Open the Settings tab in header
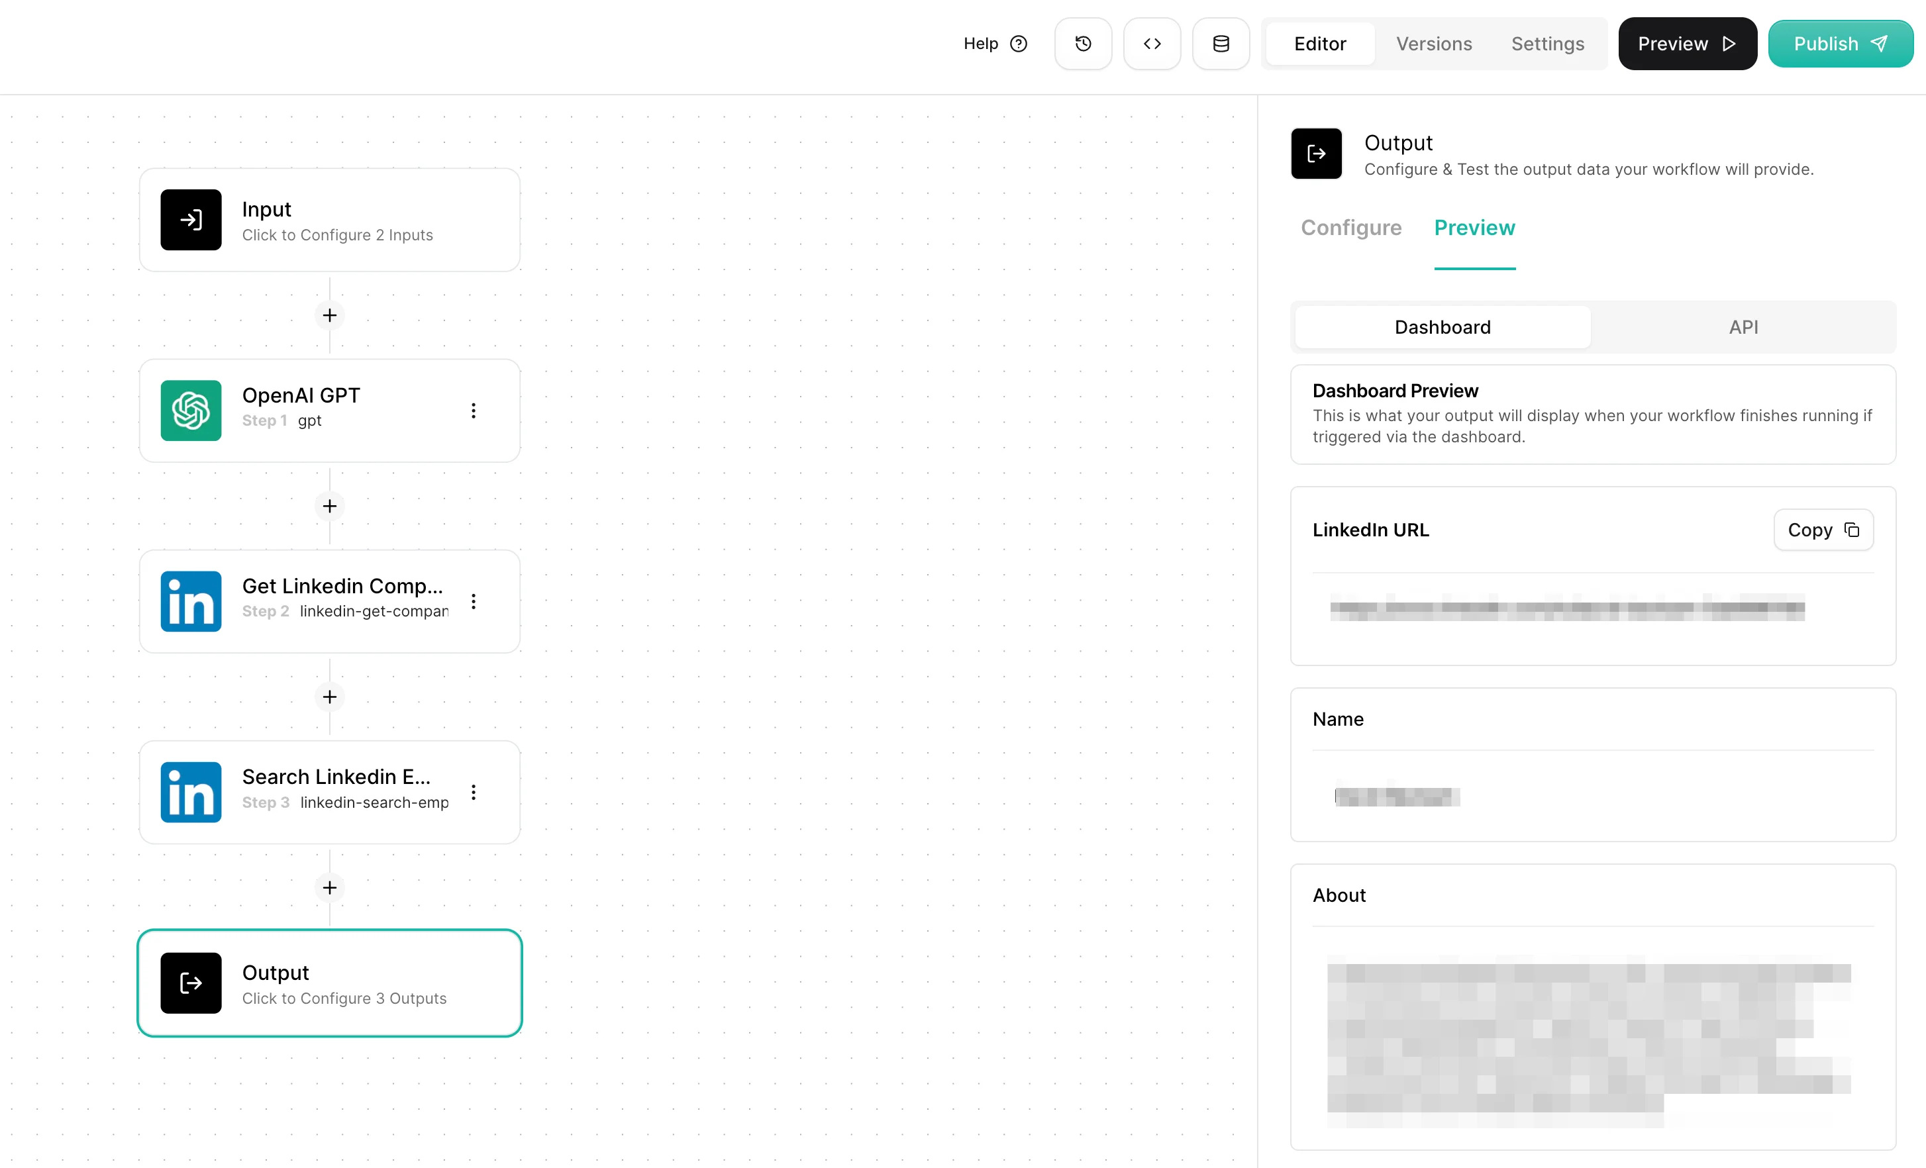The width and height of the screenshot is (1926, 1168). click(x=1547, y=44)
